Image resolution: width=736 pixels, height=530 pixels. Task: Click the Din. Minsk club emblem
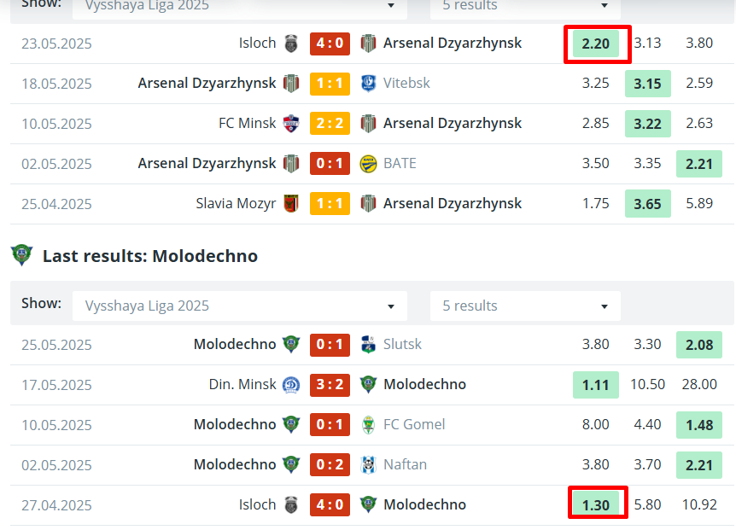(291, 385)
